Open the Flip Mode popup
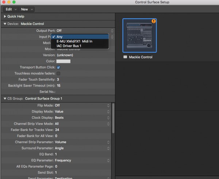The width and height of the screenshot is (219, 179). click(82, 106)
